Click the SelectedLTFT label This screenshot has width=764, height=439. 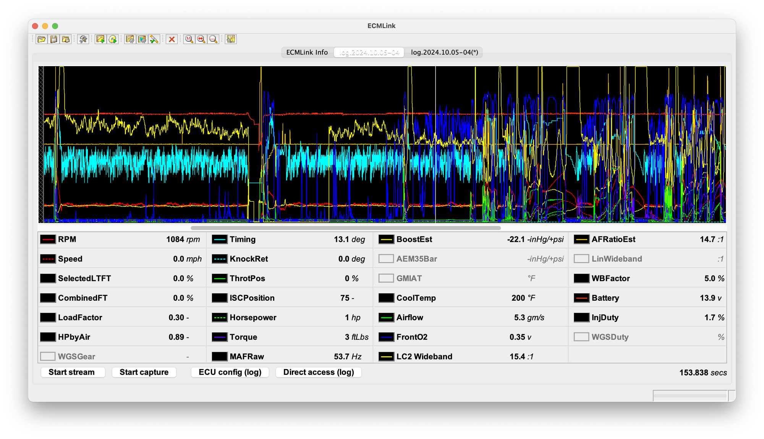84,279
